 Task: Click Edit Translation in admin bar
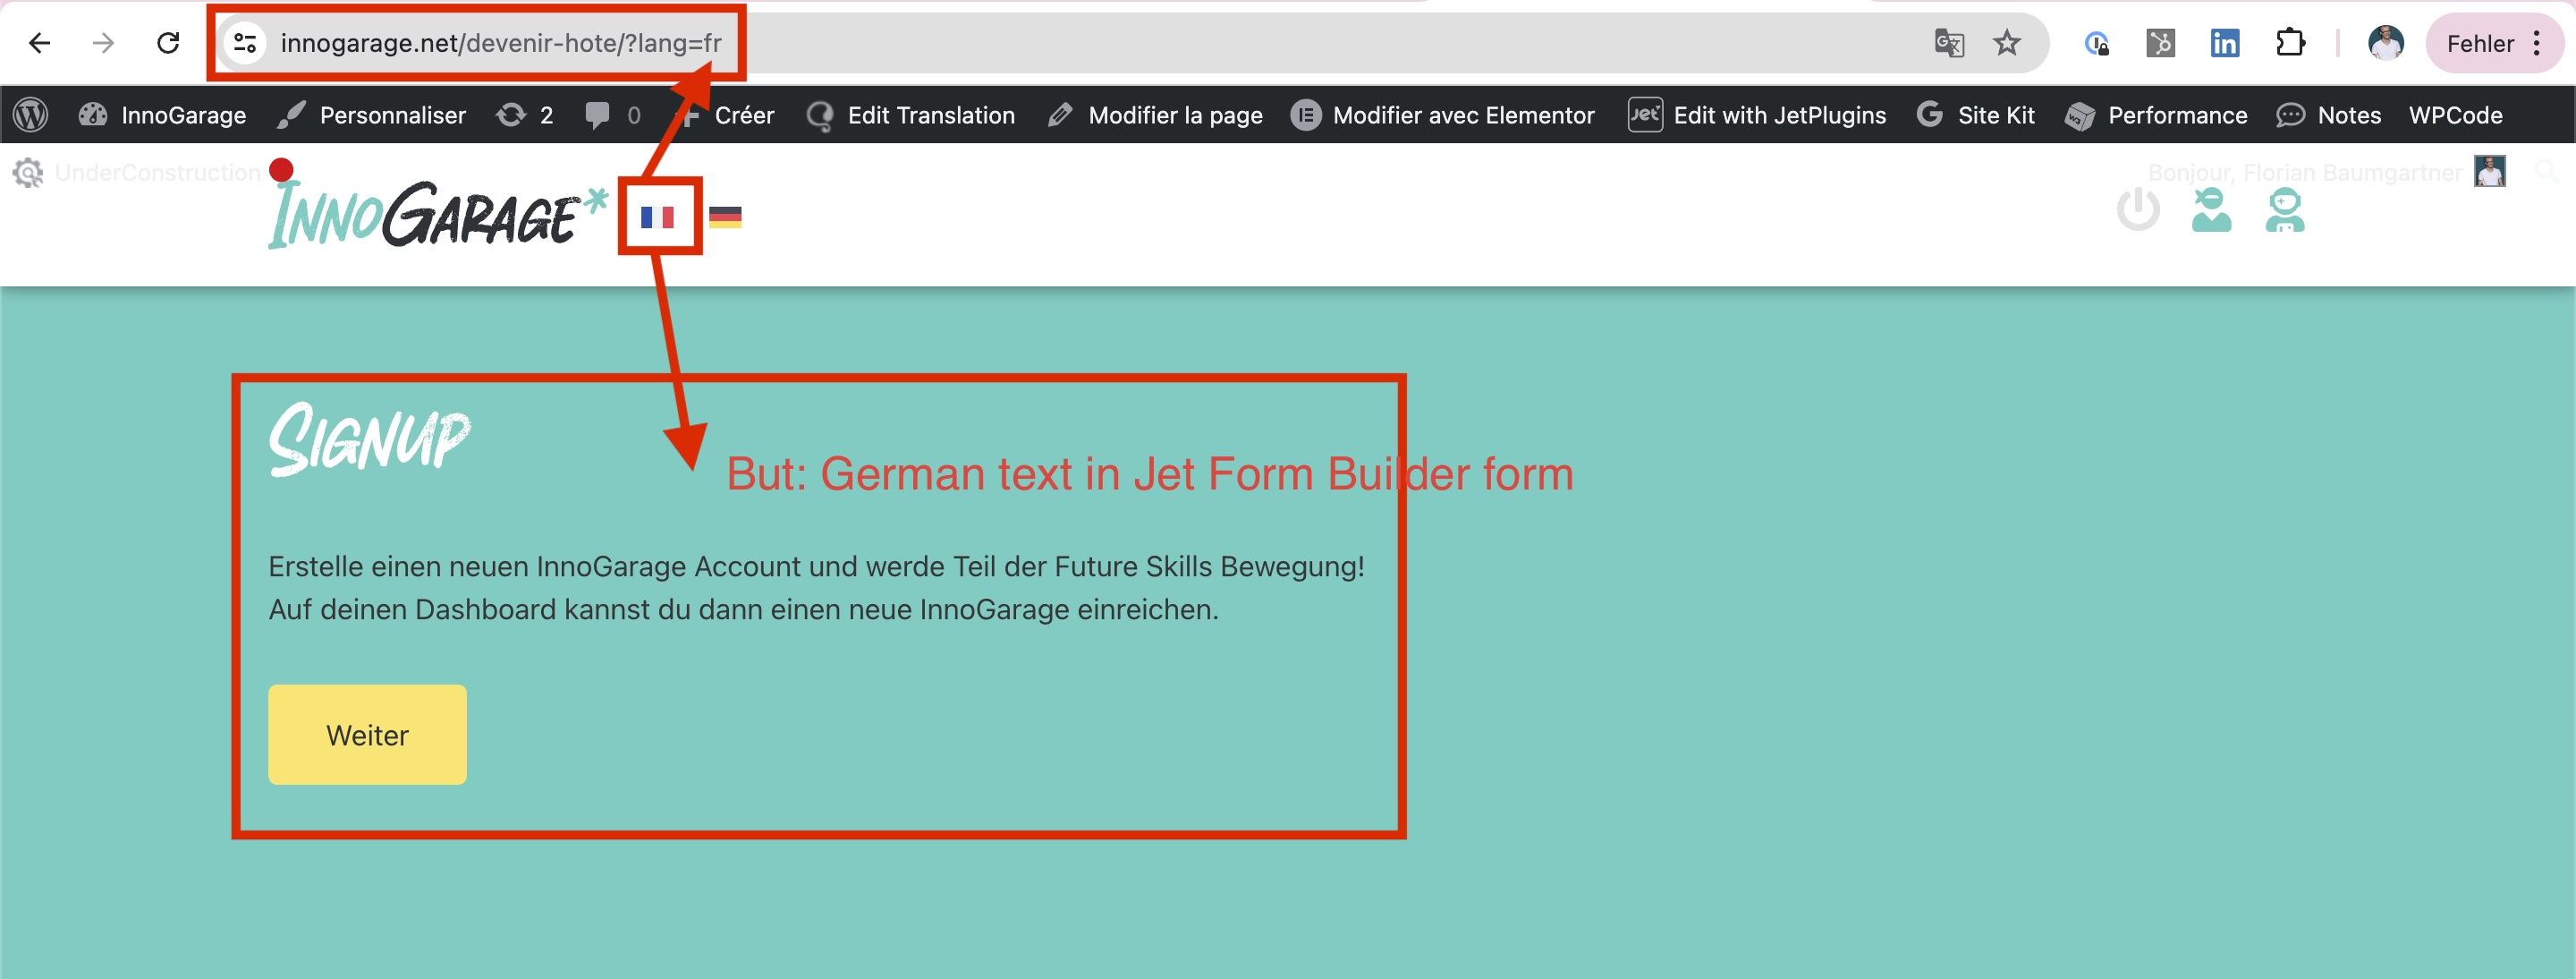(x=910, y=115)
